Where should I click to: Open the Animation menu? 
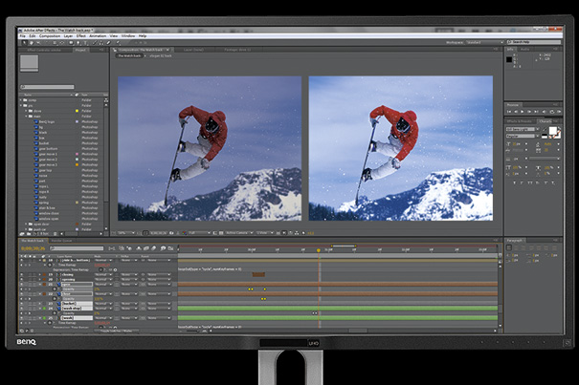[x=98, y=36]
